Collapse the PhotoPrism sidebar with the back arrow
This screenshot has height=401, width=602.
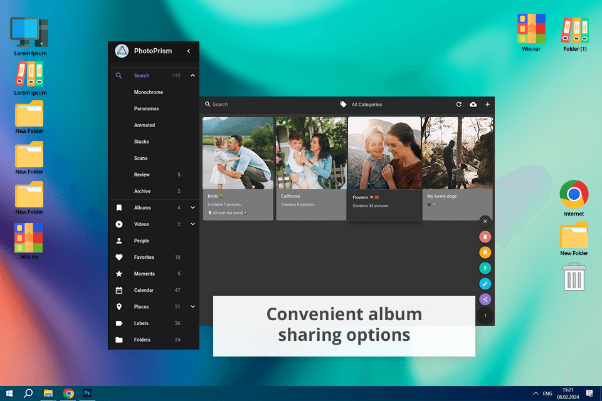[189, 51]
